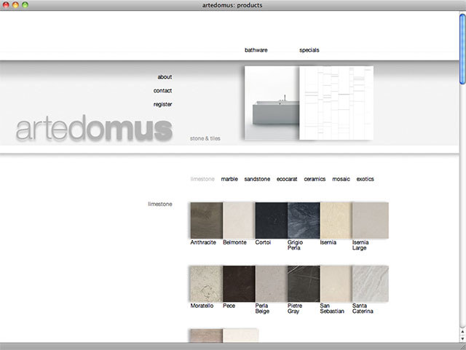This screenshot has height=350, width=466.
Task: Select the Pece stone swatch
Action: click(239, 284)
